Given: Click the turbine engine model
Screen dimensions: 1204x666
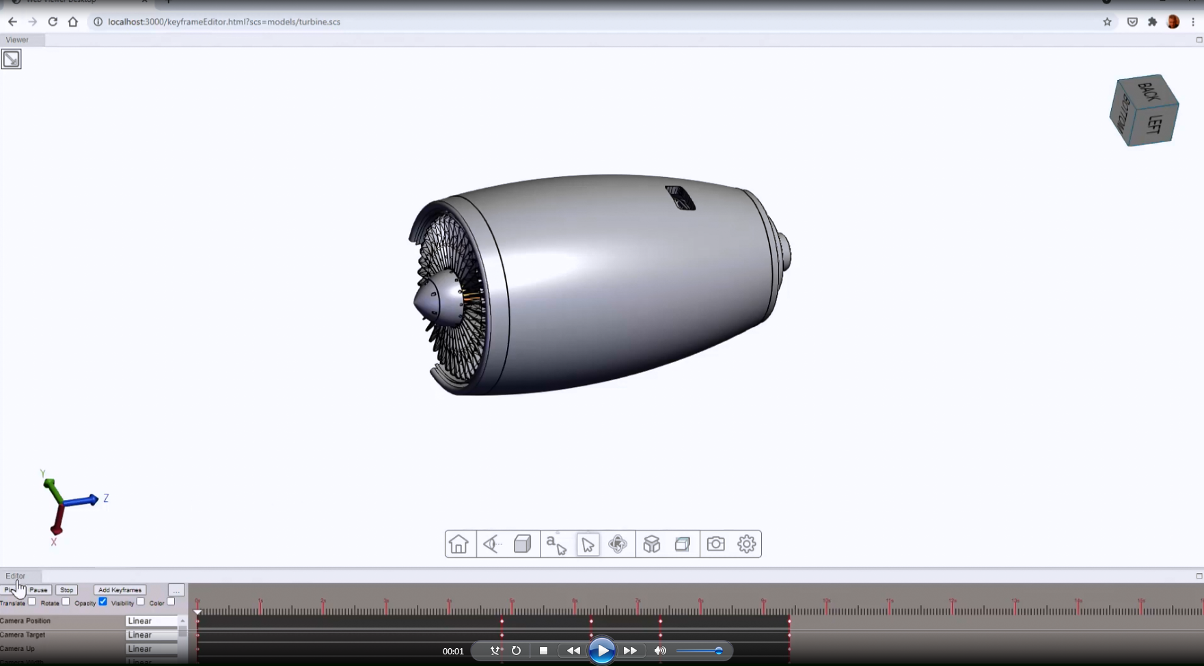Looking at the screenshot, I should pos(600,284).
